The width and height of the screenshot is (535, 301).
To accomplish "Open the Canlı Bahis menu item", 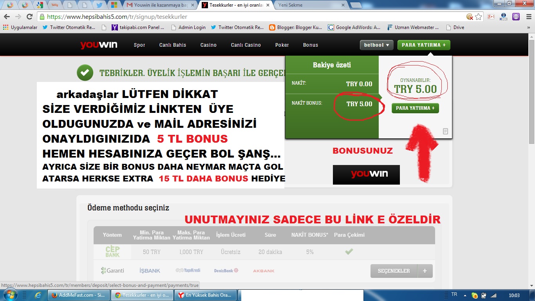I will [172, 45].
